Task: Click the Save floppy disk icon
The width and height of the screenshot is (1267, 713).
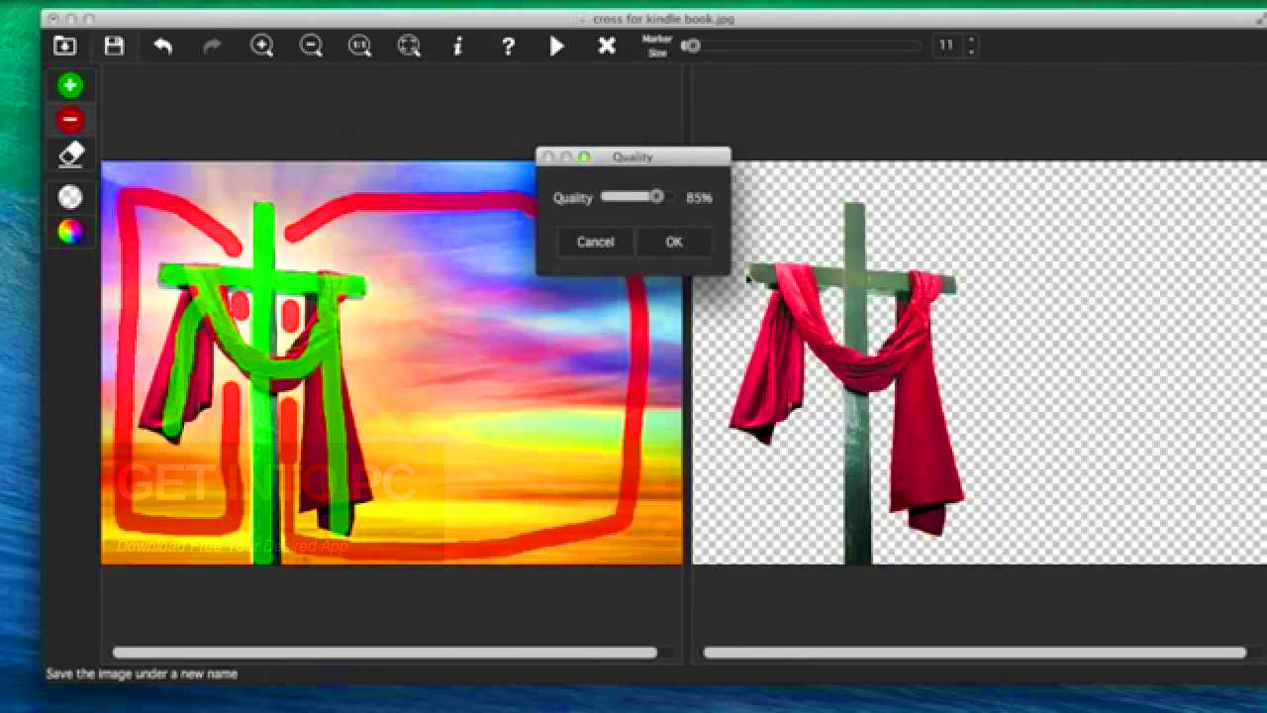Action: tap(114, 46)
